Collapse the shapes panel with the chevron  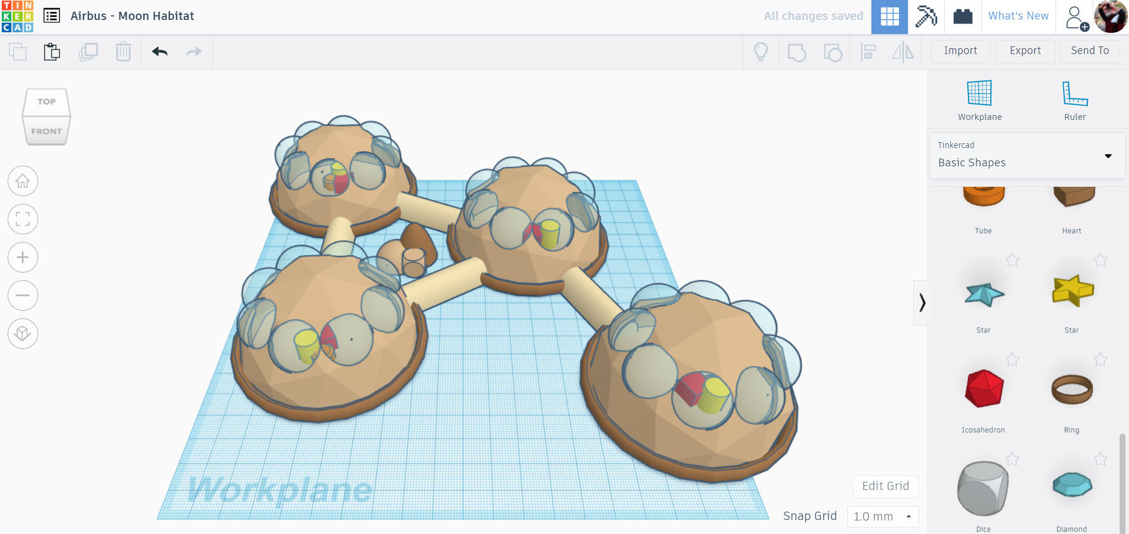tap(922, 303)
